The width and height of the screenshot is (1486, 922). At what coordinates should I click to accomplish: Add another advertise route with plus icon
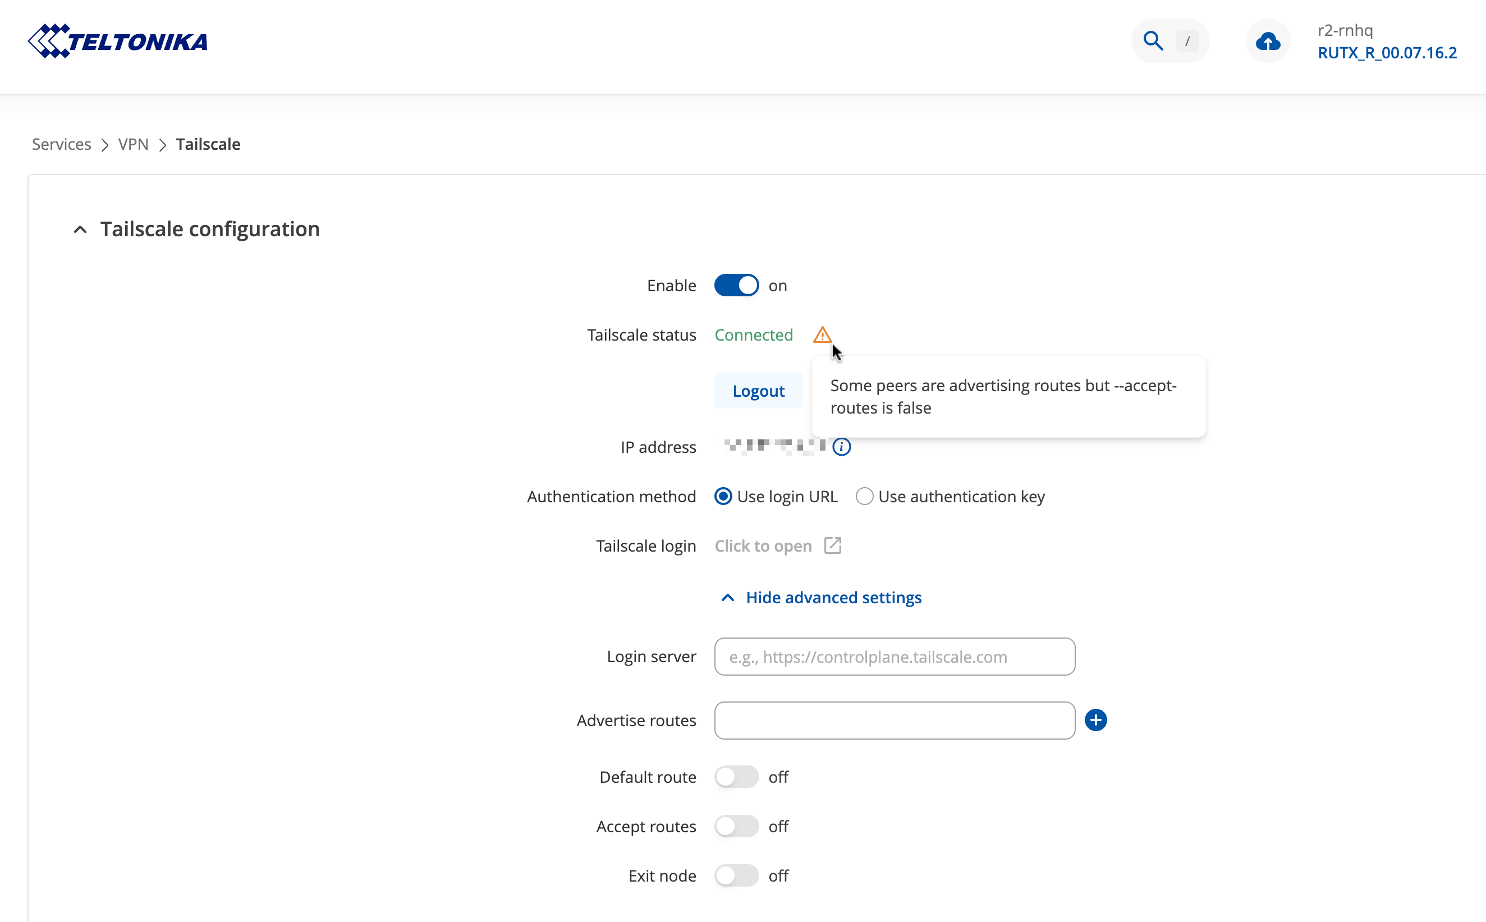[x=1095, y=720]
